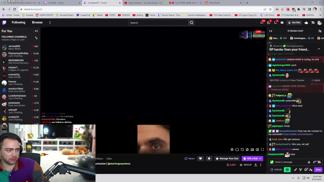Share the stream with upload icon

click(256, 165)
